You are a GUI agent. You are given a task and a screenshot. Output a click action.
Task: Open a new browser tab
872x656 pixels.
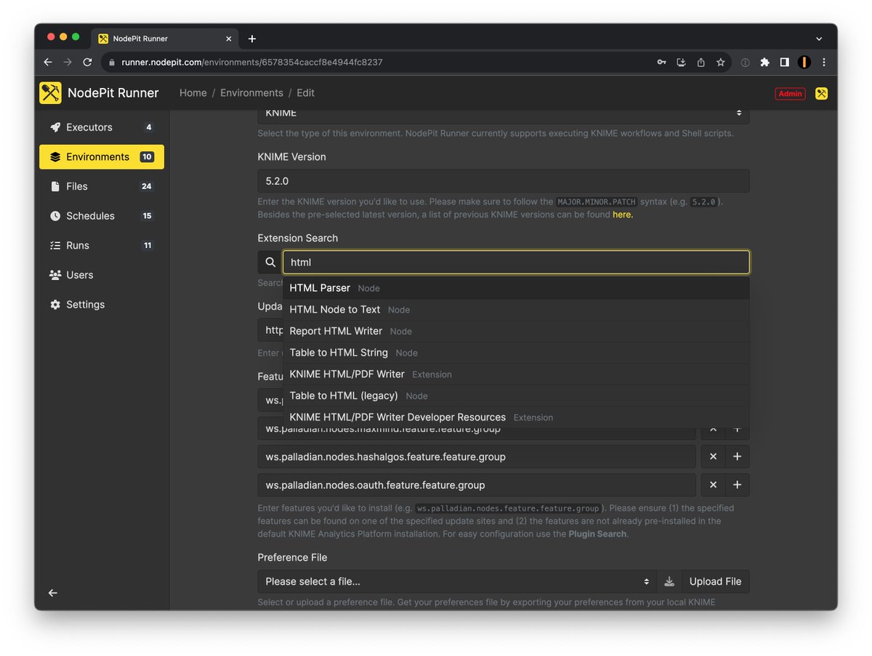(252, 39)
